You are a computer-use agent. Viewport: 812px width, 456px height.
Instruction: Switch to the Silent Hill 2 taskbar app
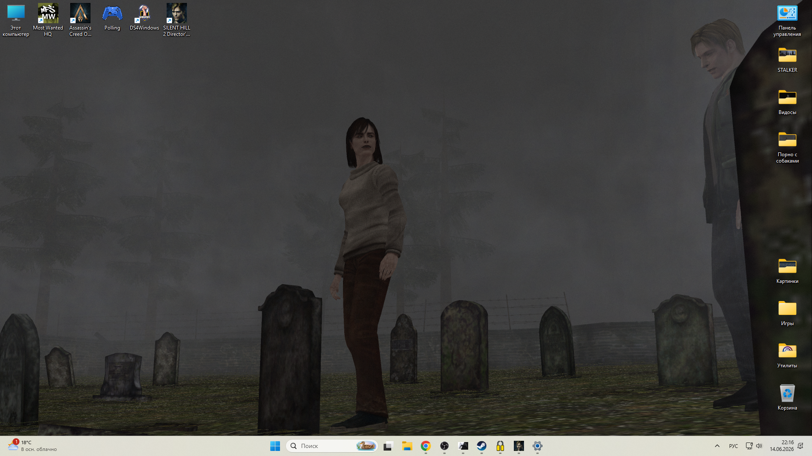tap(519, 446)
